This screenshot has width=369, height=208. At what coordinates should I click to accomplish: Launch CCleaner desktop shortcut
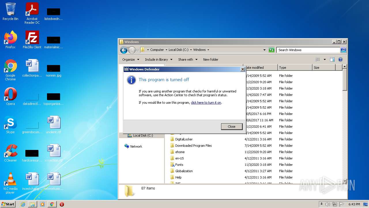10,153
